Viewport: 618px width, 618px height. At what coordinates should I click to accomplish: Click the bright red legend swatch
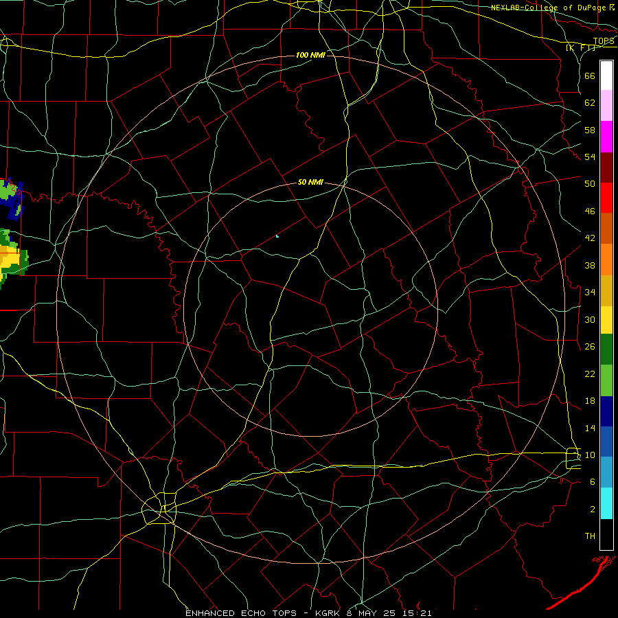pyautogui.click(x=606, y=198)
